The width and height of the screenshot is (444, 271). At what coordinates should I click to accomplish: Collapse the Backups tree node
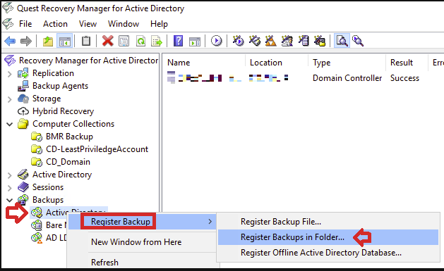pos(10,200)
